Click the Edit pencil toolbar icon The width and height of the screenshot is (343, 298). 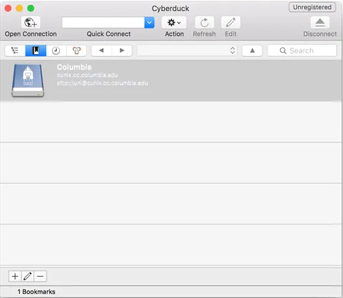[x=231, y=22]
